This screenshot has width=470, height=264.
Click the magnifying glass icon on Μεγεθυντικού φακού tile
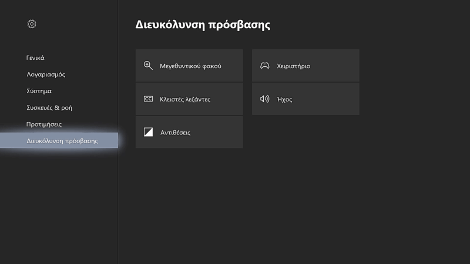point(148,66)
